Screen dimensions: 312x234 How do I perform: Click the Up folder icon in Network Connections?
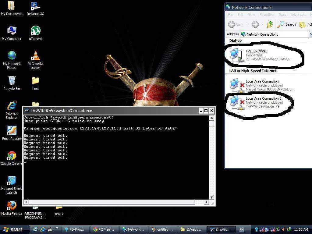(270, 24)
